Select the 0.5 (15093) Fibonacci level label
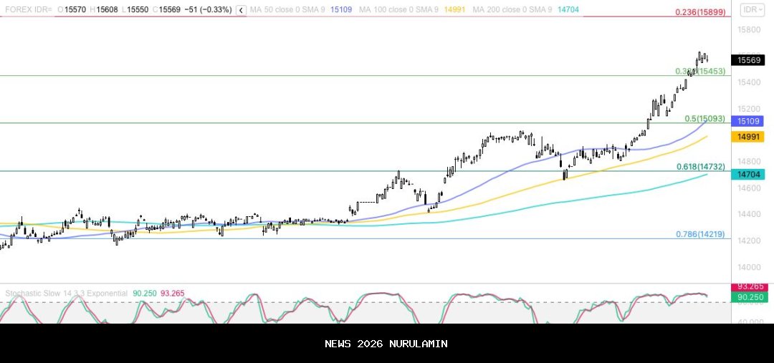The width and height of the screenshot is (774, 363). pyautogui.click(x=704, y=119)
